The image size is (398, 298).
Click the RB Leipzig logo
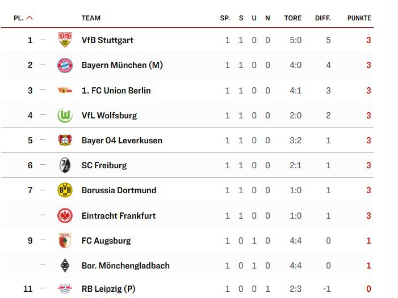coord(65,289)
